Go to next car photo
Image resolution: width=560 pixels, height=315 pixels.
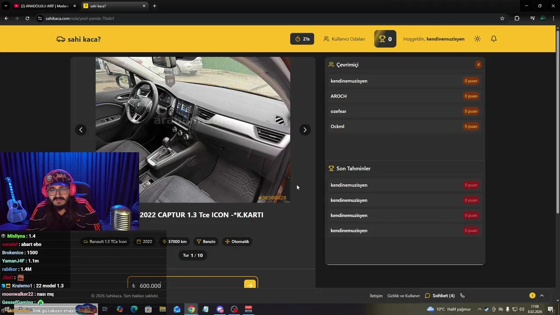[x=304, y=129]
